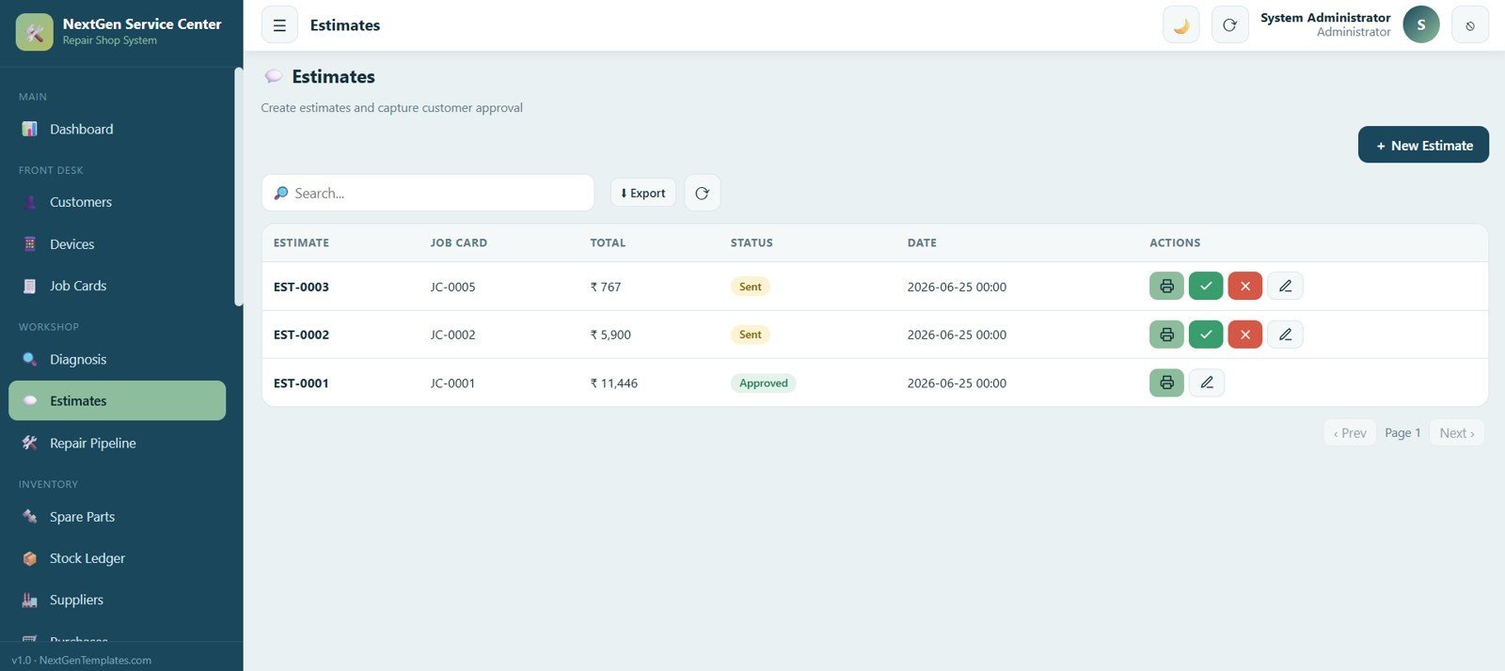Click job card JC-0002
The image size is (1505, 671).
pos(452,335)
